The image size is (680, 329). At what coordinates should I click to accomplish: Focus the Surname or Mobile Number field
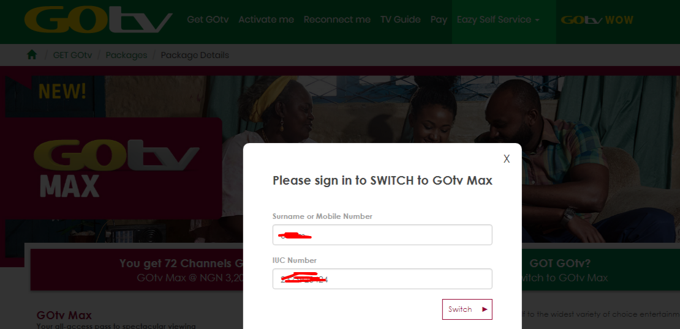point(382,235)
